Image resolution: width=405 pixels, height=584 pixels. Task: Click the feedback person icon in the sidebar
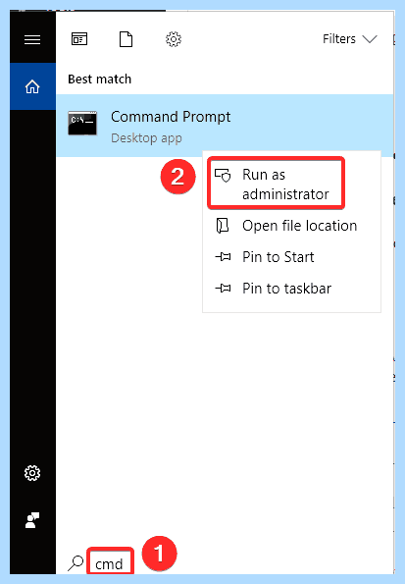click(32, 520)
